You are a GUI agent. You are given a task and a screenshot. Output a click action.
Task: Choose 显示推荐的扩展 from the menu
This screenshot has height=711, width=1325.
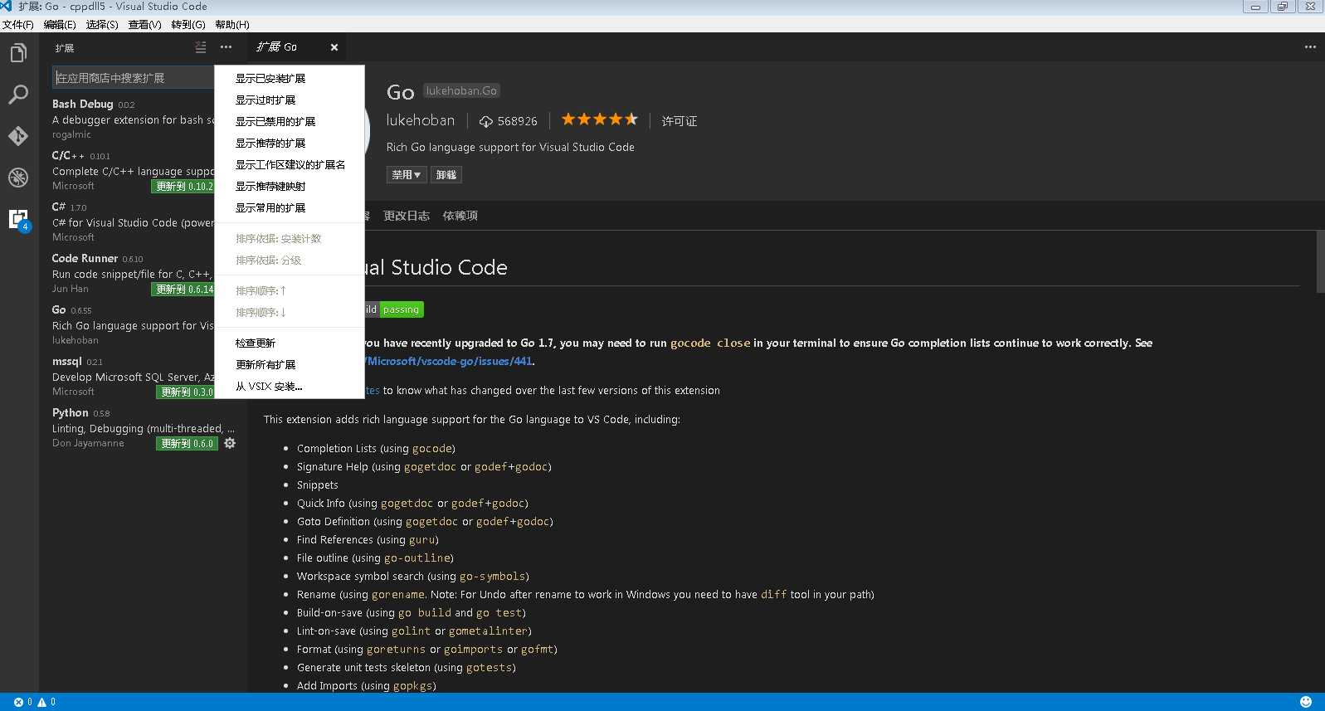tap(290, 144)
